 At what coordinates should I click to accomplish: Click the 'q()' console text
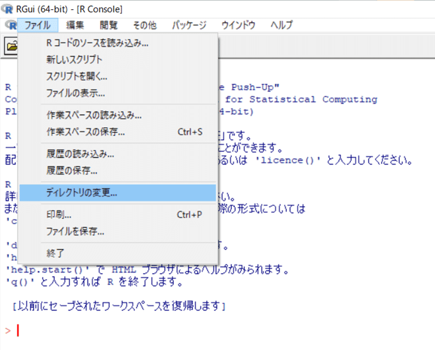coord(20,282)
